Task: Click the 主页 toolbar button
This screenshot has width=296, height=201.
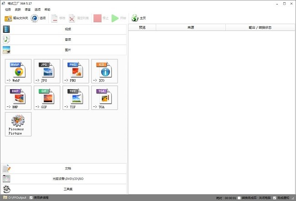Action: 139,18
